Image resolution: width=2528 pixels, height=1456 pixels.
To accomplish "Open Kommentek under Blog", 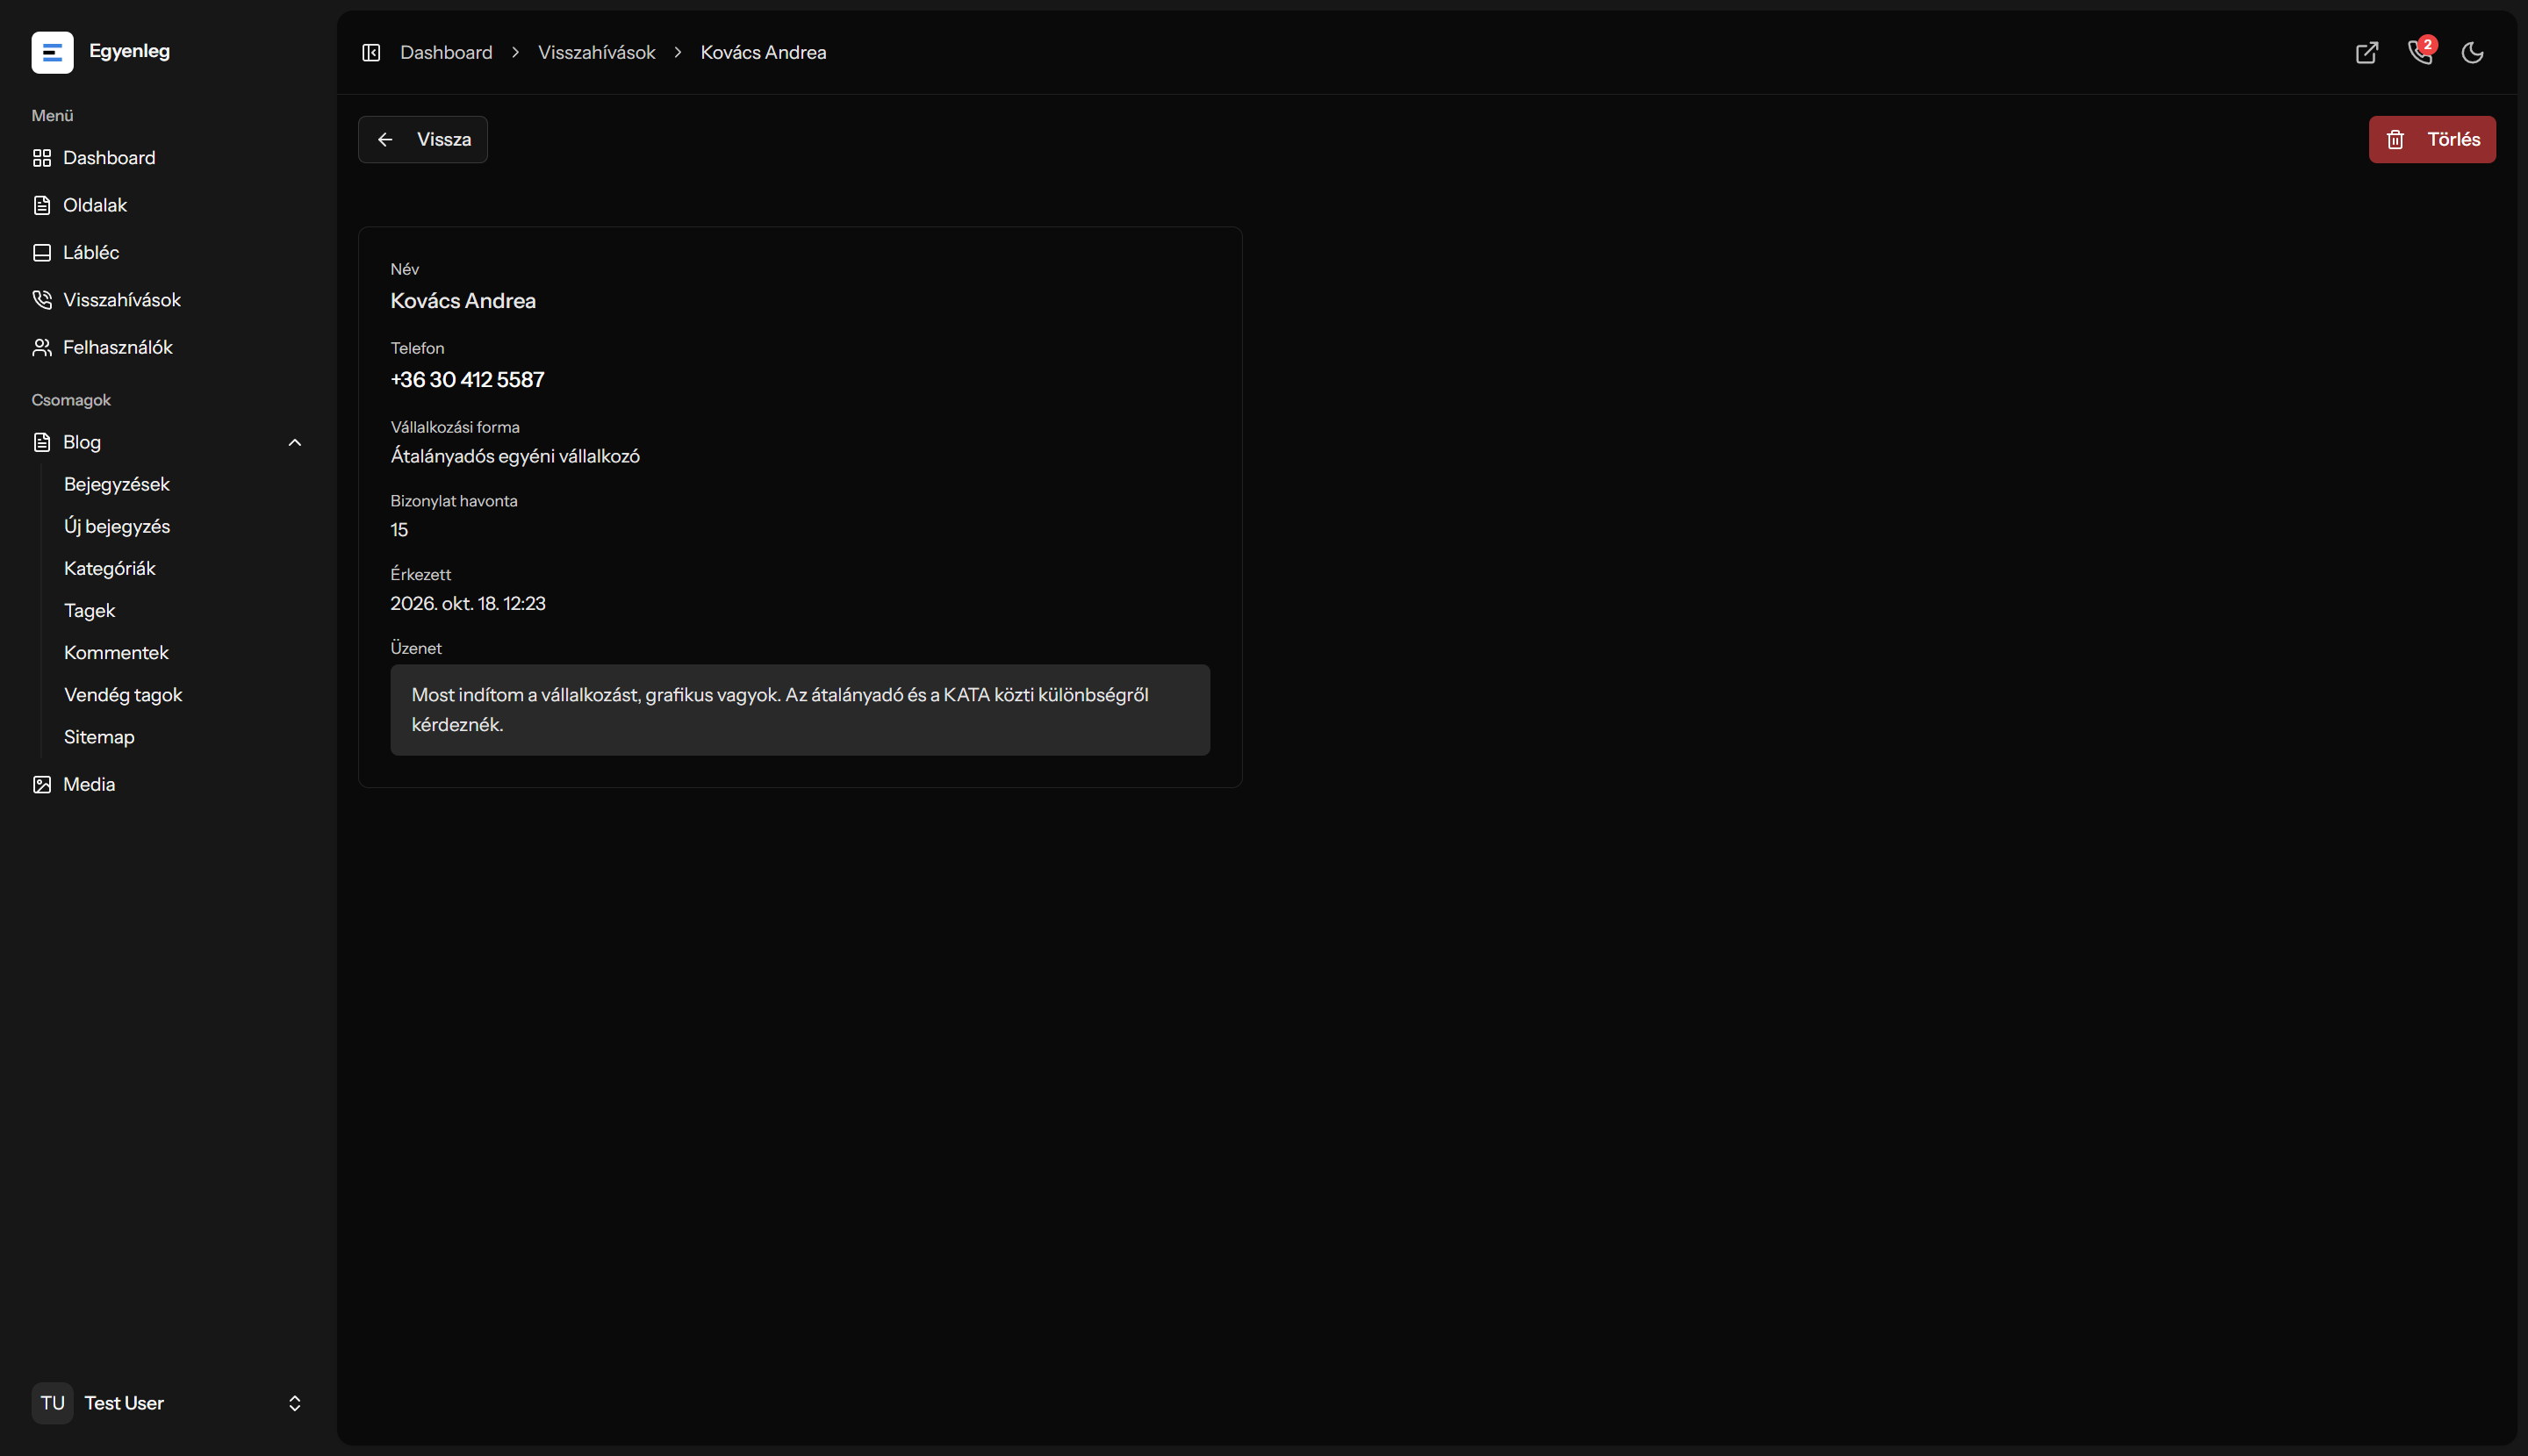I will (x=116, y=652).
